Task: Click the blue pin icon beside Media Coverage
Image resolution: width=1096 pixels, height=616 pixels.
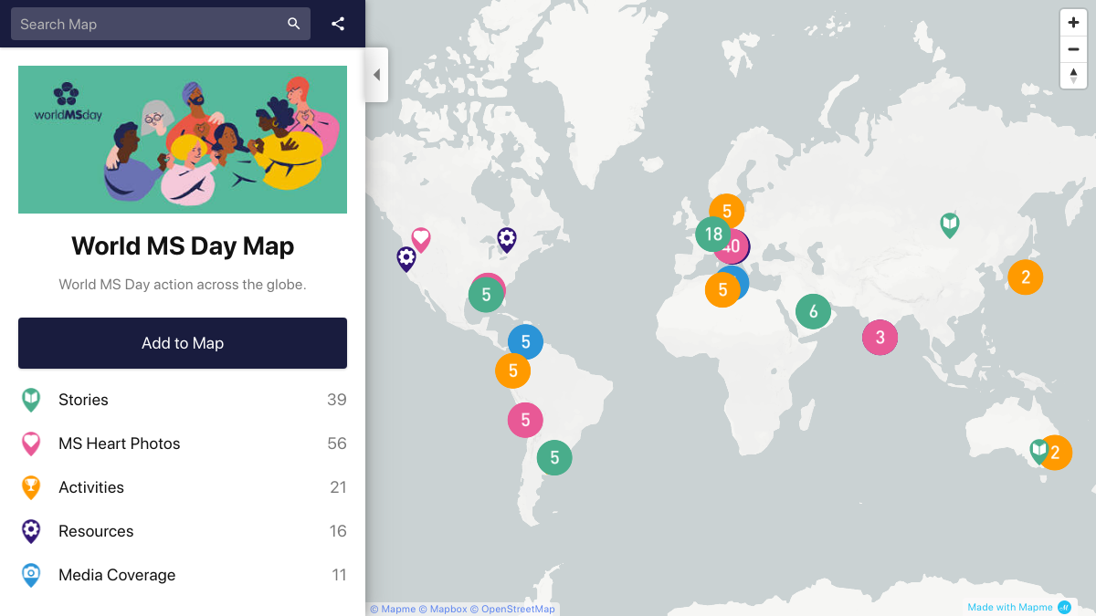Action: click(x=31, y=575)
